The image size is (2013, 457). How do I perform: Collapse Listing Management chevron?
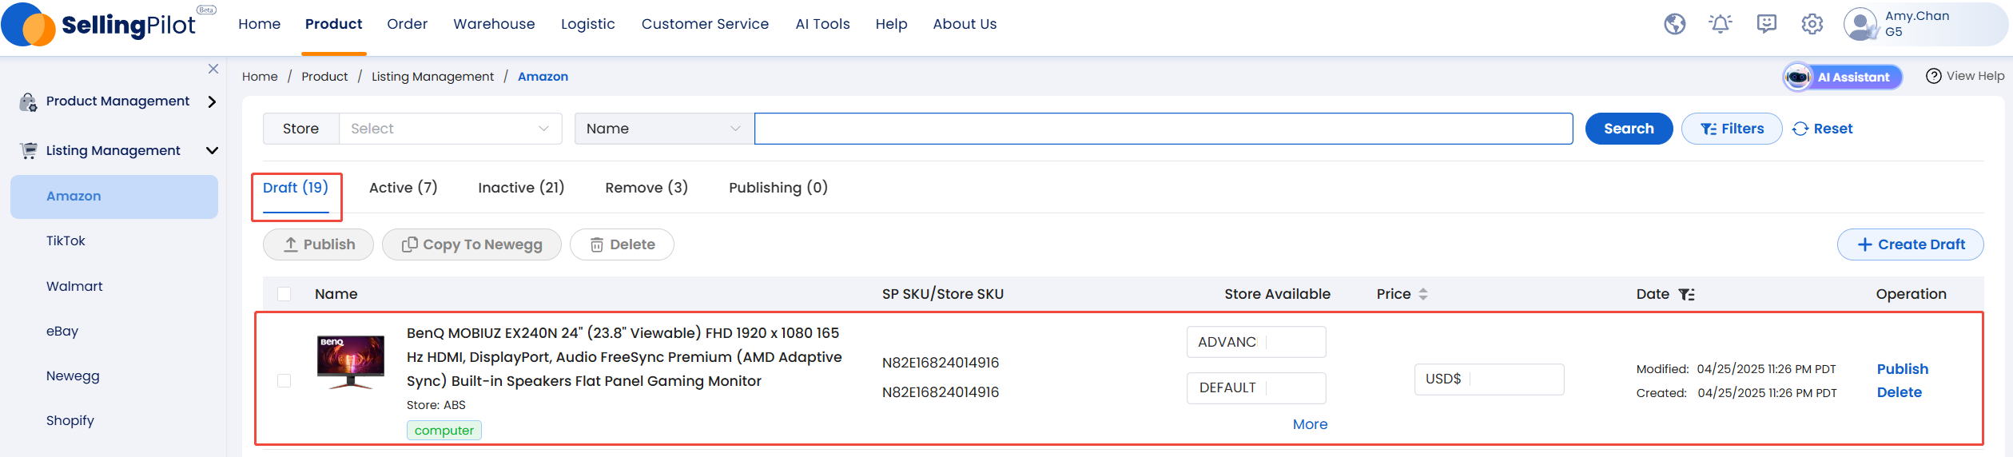pos(212,150)
